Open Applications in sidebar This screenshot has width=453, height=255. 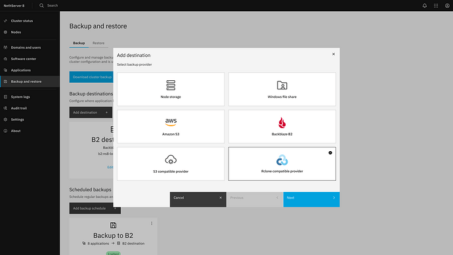(30, 70)
